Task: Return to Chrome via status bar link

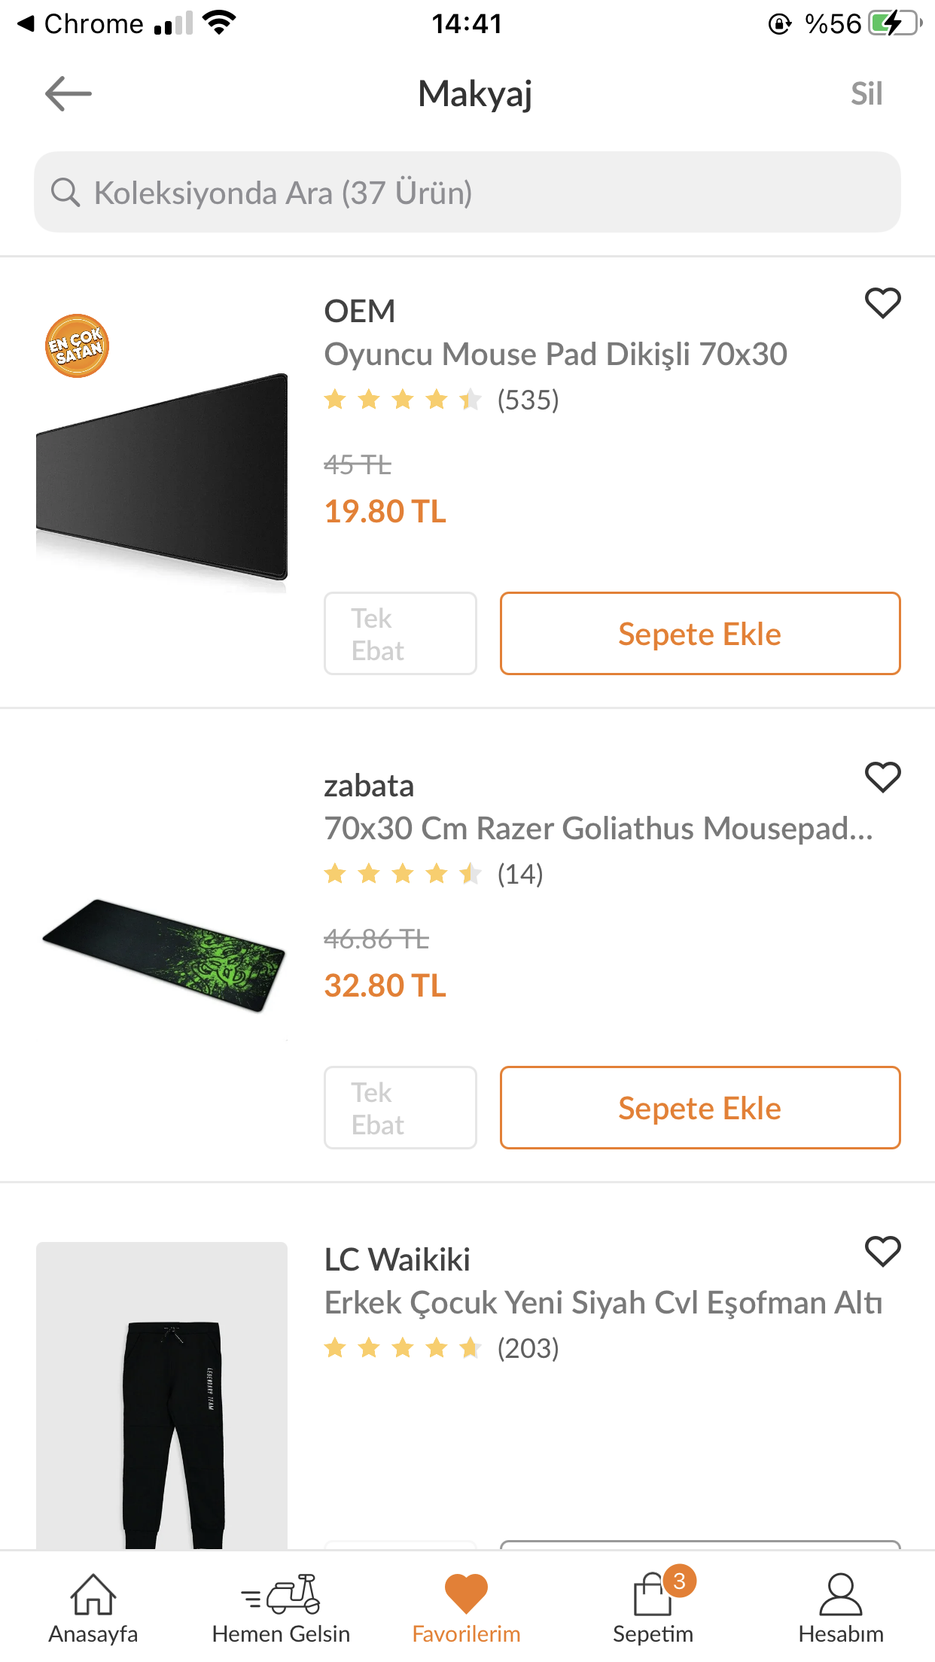Action: tap(81, 24)
